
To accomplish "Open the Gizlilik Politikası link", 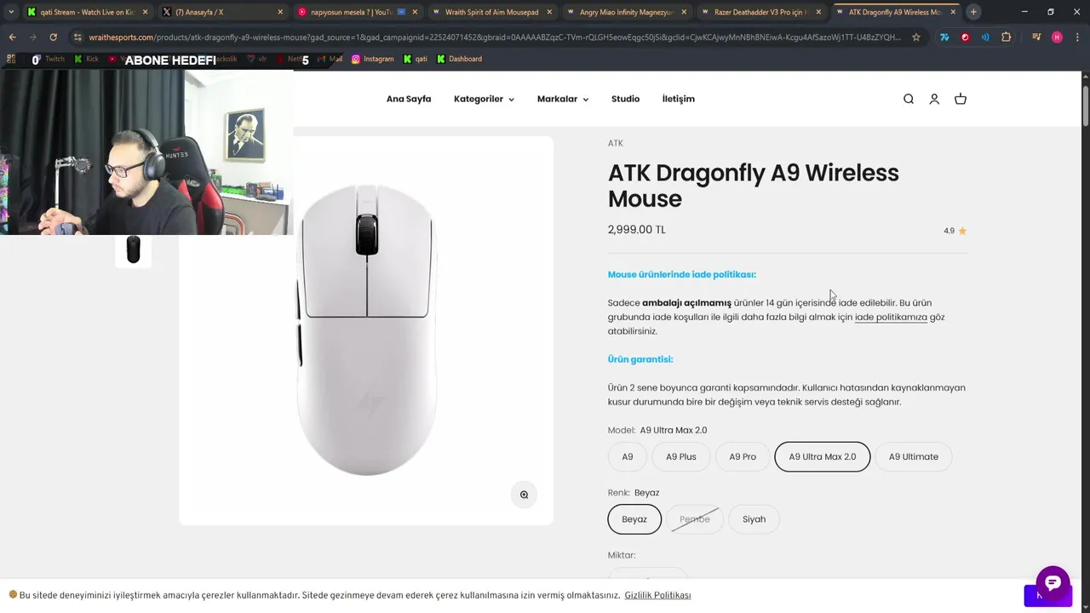I will (657, 595).
